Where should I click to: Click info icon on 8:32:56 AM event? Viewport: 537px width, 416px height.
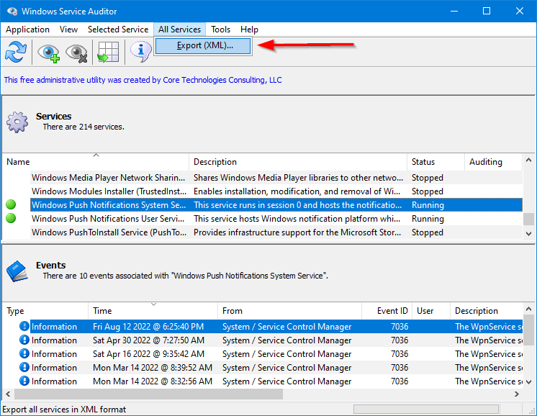coord(24,381)
